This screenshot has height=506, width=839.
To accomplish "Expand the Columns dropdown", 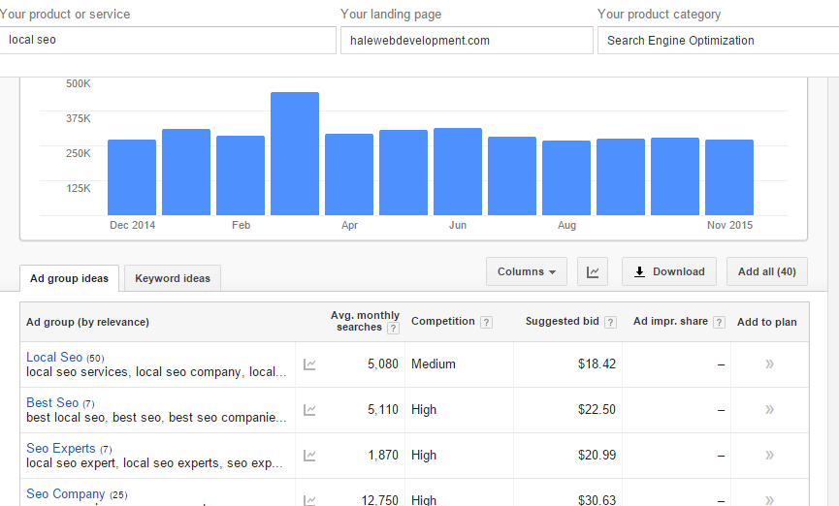I will point(526,272).
